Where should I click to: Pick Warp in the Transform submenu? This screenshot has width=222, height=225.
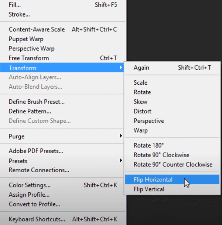pos(140,130)
